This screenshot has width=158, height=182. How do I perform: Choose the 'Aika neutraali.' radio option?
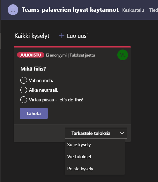[x=24, y=90]
